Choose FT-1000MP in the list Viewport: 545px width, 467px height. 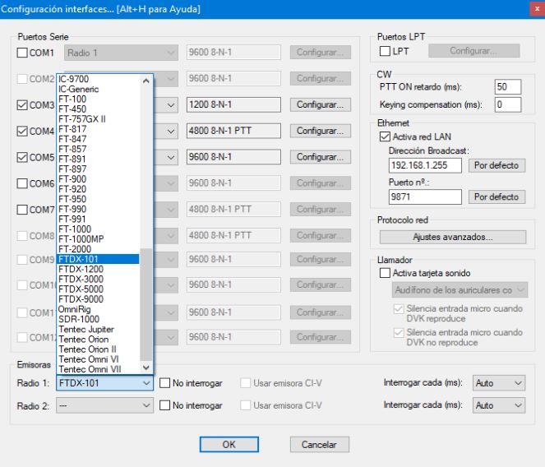(99, 239)
